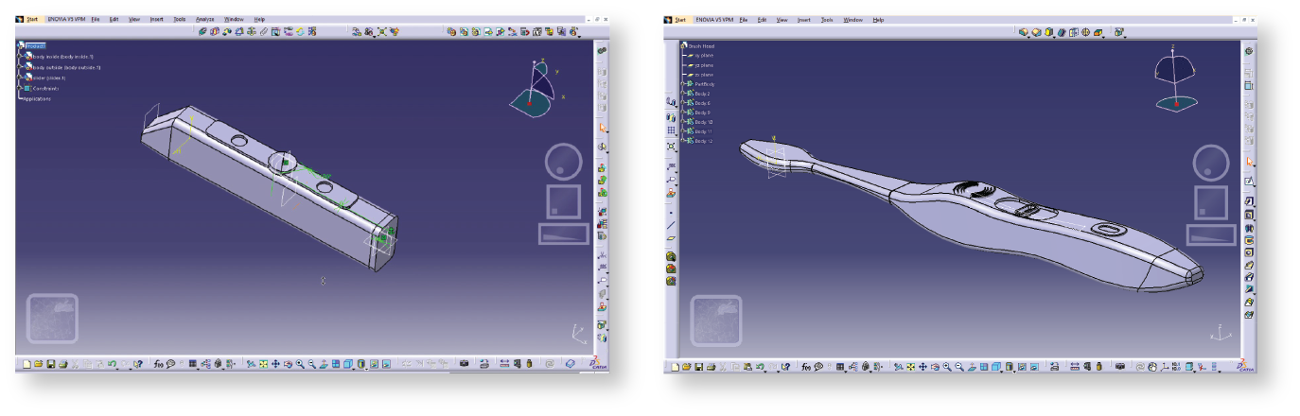Select Body.11 in right tree
The width and height of the screenshot is (1300, 416).
pos(704,131)
